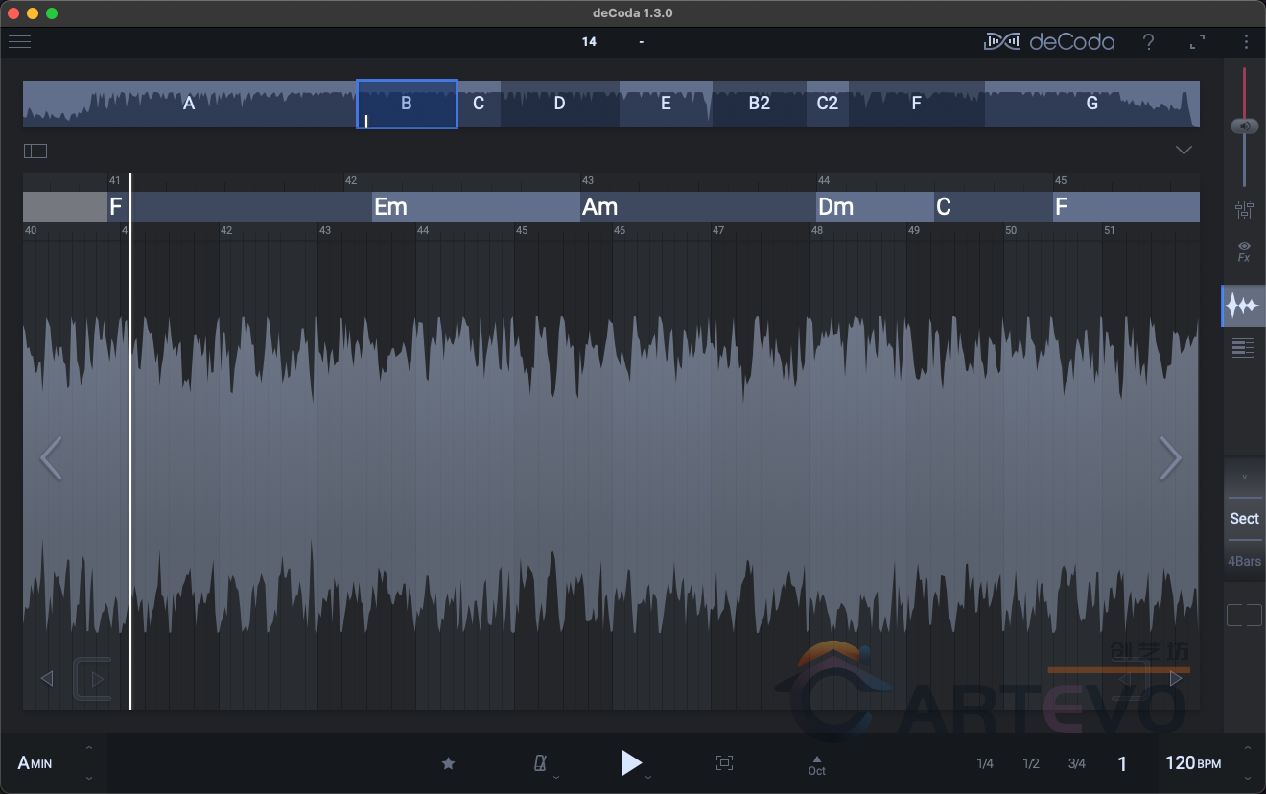
Task: Step key up with arrow beside Amin
Action: click(89, 748)
